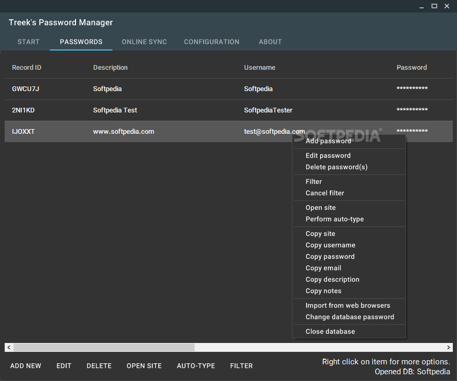Click masked password of GWCU7J row
457x381 pixels.
tap(412, 88)
